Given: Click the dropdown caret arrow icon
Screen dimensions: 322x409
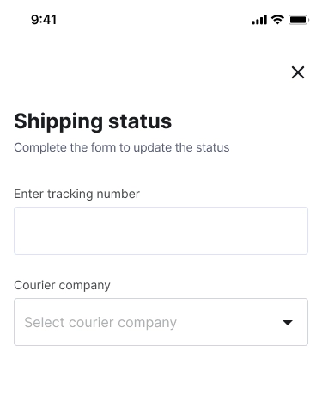Looking at the screenshot, I should (x=288, y=323).
